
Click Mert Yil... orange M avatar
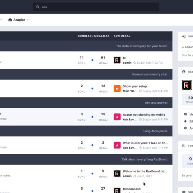coord(117,89)
